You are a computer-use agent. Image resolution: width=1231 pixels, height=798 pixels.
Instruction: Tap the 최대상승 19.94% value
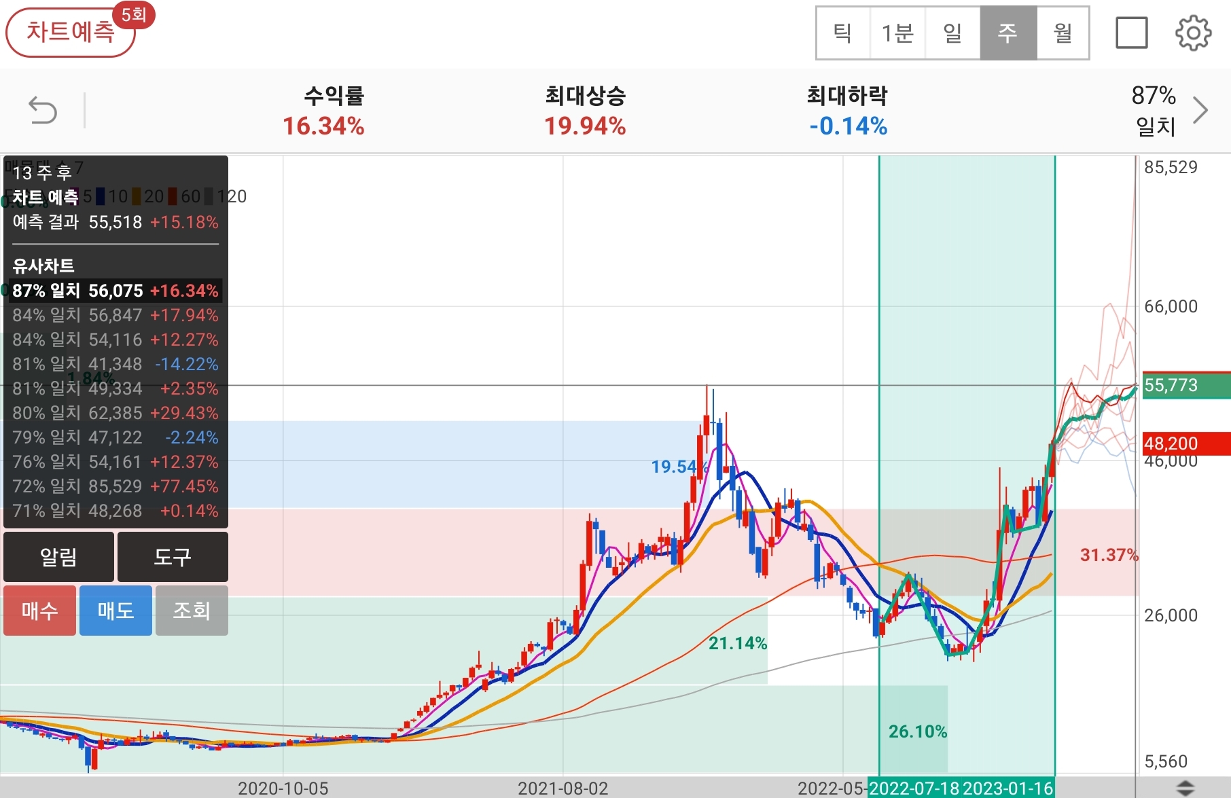(585, 126)
